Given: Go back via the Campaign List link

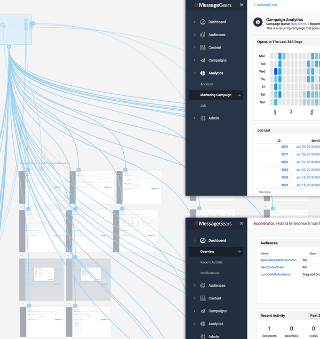Looking at the screenshot, I should (265, 5).
